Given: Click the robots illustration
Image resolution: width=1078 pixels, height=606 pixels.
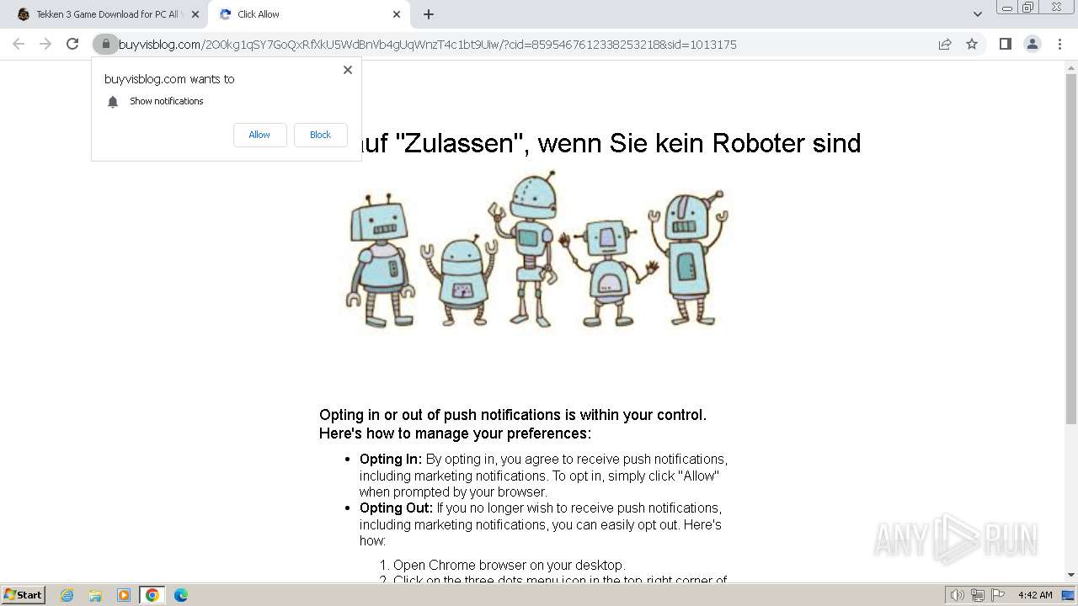Looking at the screenshot, I should [x=536, y=250].
